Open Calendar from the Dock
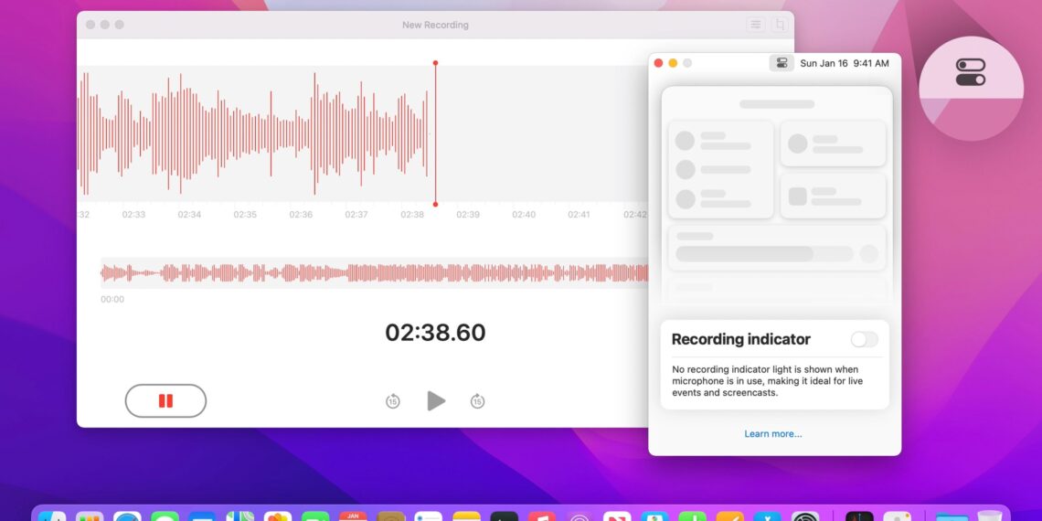Screen dimensions: 1042x521 pyautogui.click(x=353, y=516)
